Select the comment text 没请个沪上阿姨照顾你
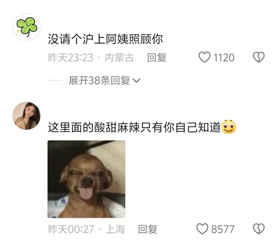 105,39
